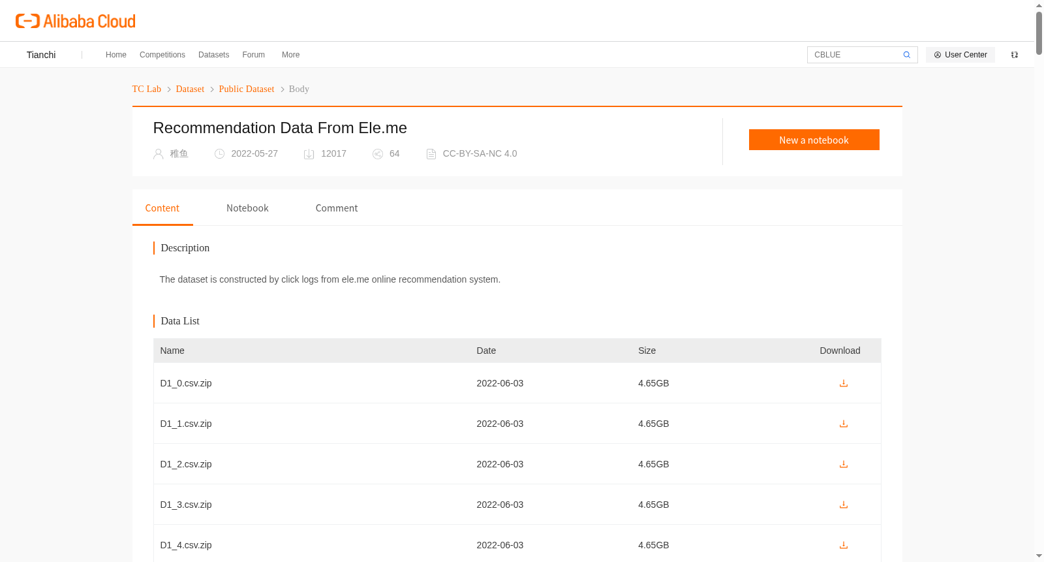This screenshot has width=1044, height=562.
Task: Click the 12017 download count
Action: coord(333,154)
